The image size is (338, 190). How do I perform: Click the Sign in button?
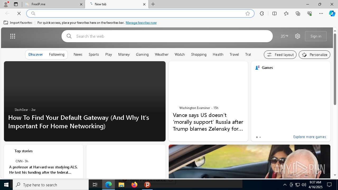point(316,36)
